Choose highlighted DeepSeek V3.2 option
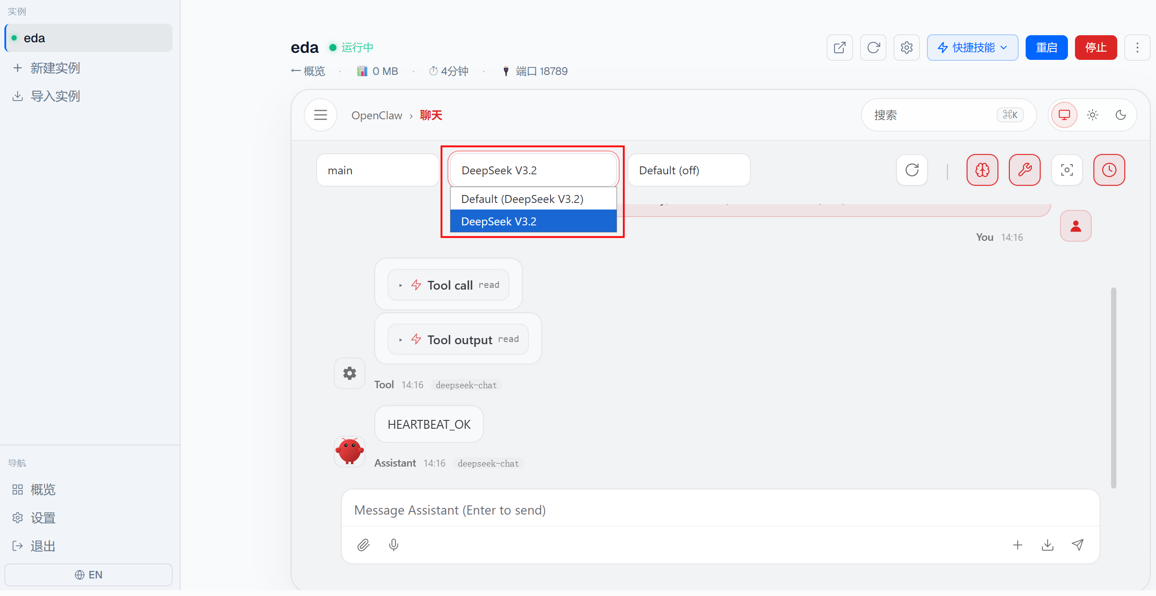This screenshot has height=596, width=1156. 533,221
